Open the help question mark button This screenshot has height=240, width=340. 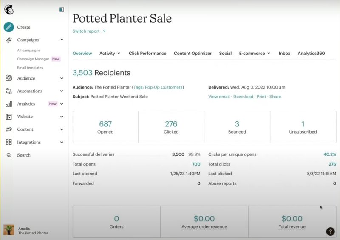(x=331, y=231)
